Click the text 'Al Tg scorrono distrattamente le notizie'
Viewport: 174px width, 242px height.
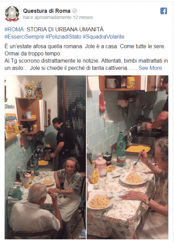point(52,60)
